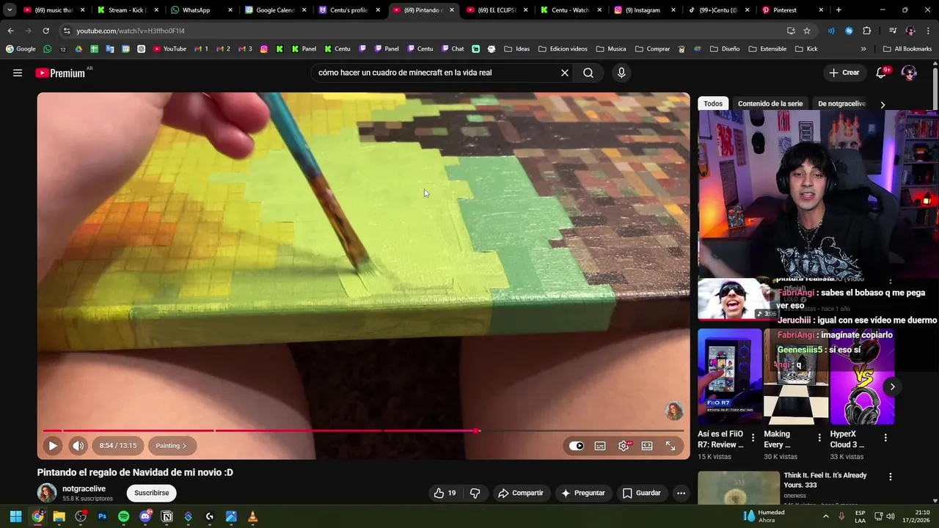Mute the video volume
This screenshot has height=528, width=939.
(x=78, y=445)
